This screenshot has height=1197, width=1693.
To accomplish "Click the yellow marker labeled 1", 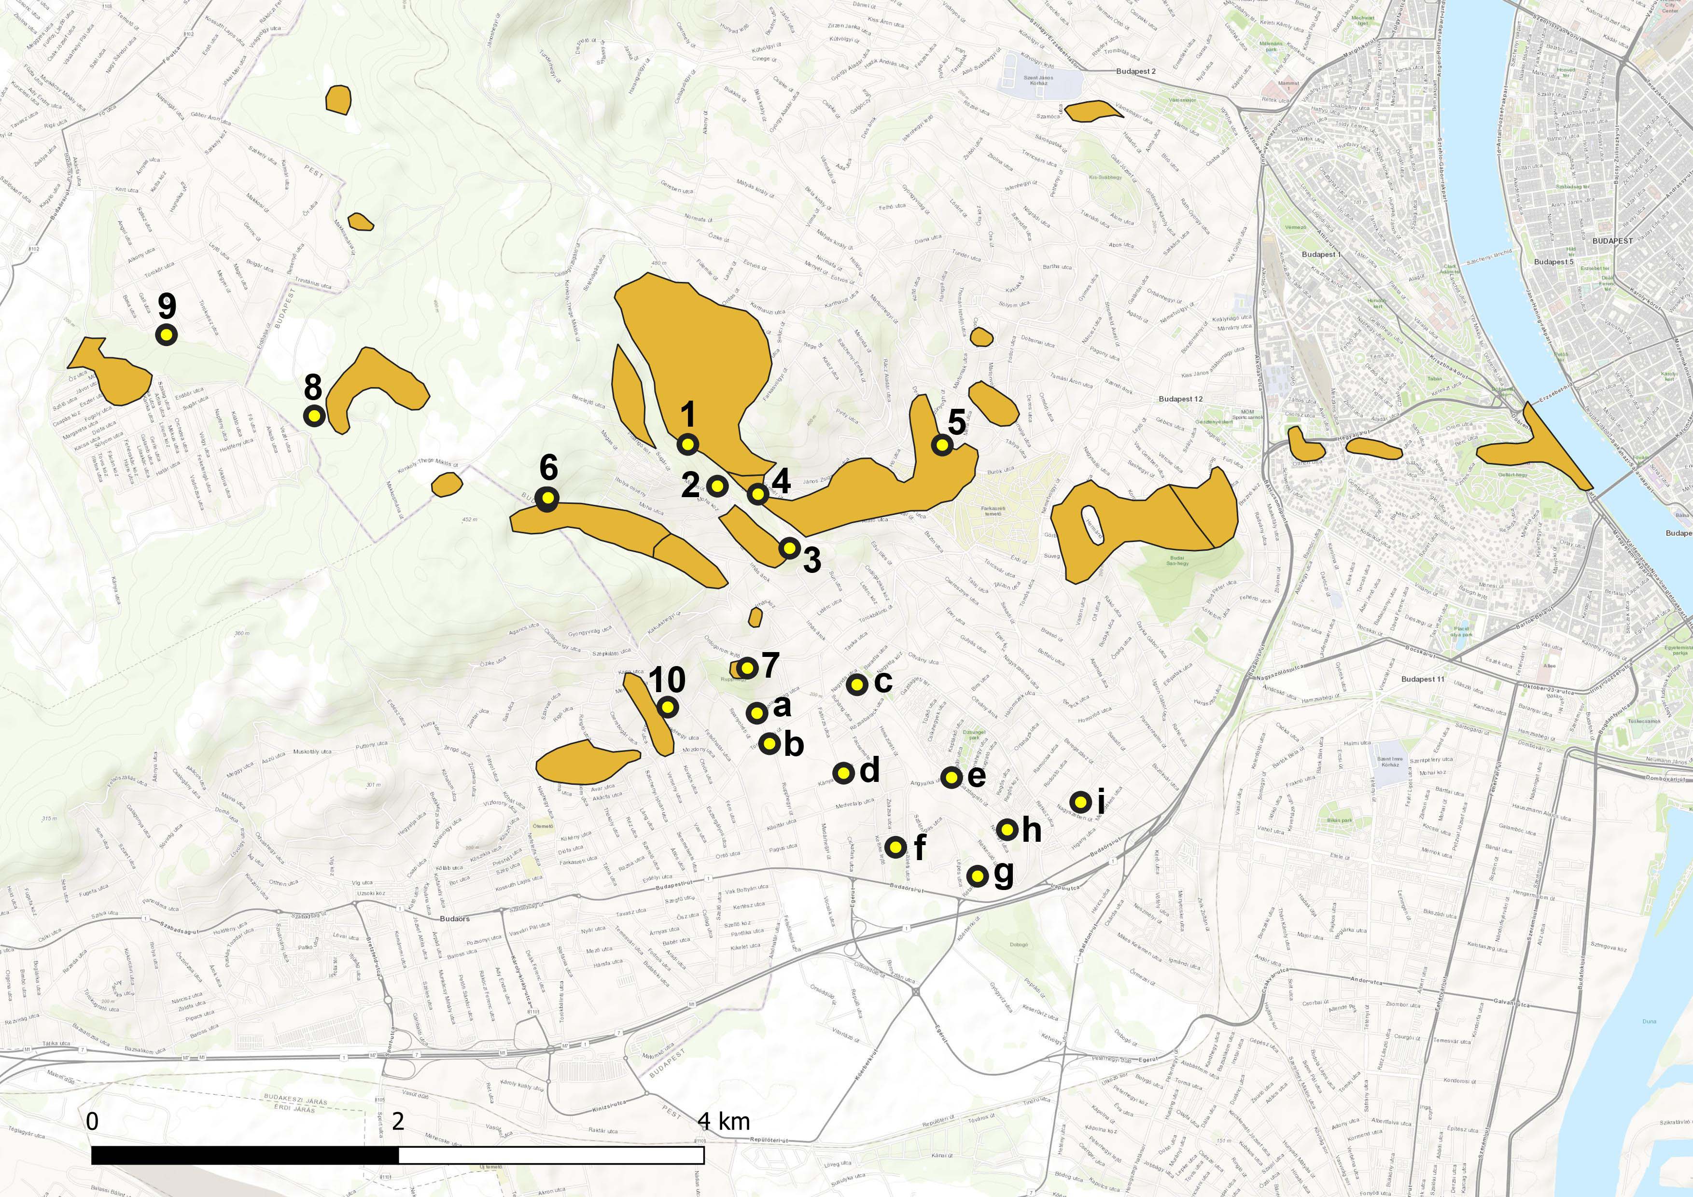I will [687, 444].
